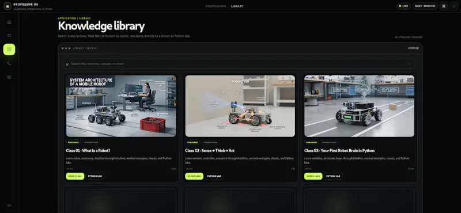Click Foundations tag on Class 02
This screenshot has height=213, width=461.
click(210, 143)
